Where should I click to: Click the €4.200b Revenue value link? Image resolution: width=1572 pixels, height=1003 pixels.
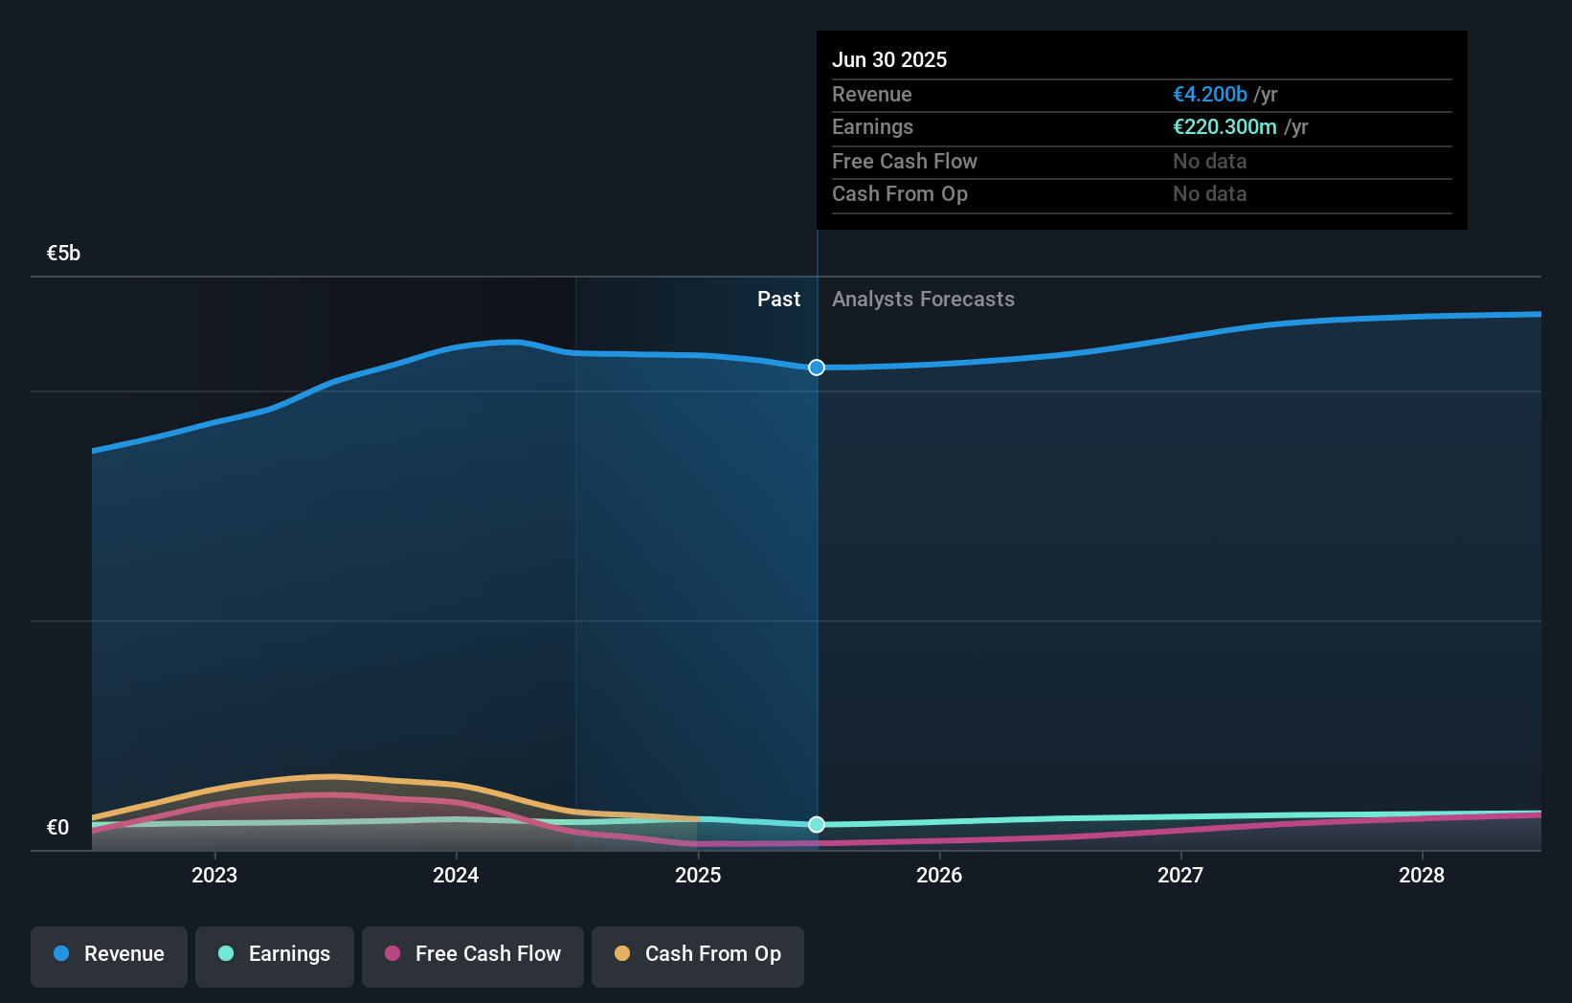(x=1209, y=94)
